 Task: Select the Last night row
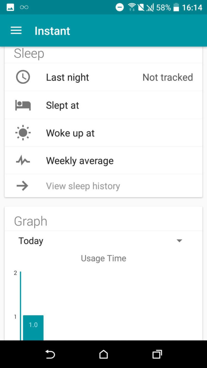[x=104, y=77]
